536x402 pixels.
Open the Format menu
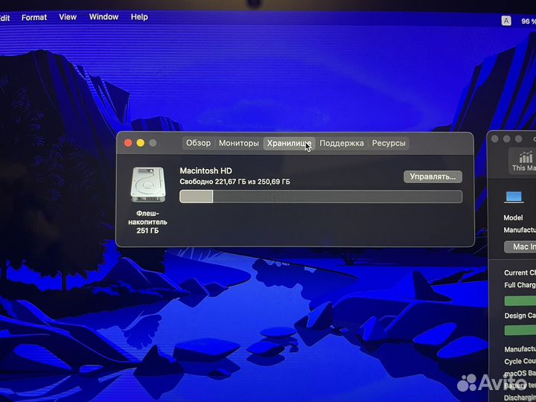(x=34, y=17)
